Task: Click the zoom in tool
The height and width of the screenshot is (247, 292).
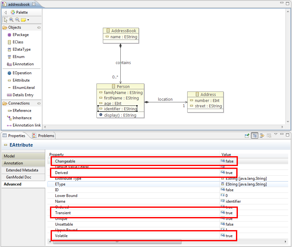Action: pos(11,20)
